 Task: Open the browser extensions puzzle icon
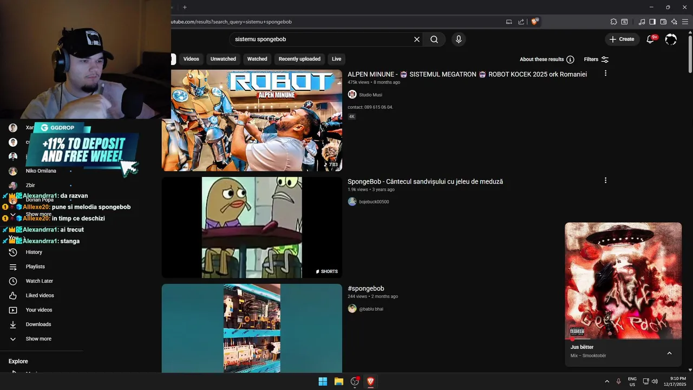click(x=613, y=22)
